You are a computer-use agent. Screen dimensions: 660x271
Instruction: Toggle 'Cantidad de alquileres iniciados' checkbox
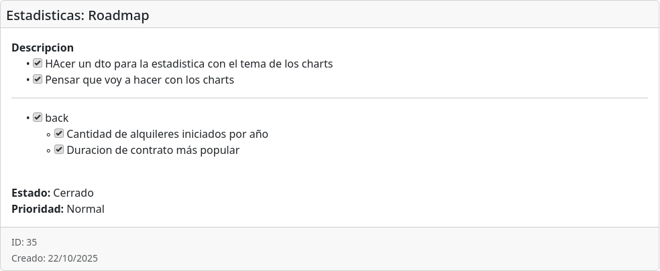[59, 134]
